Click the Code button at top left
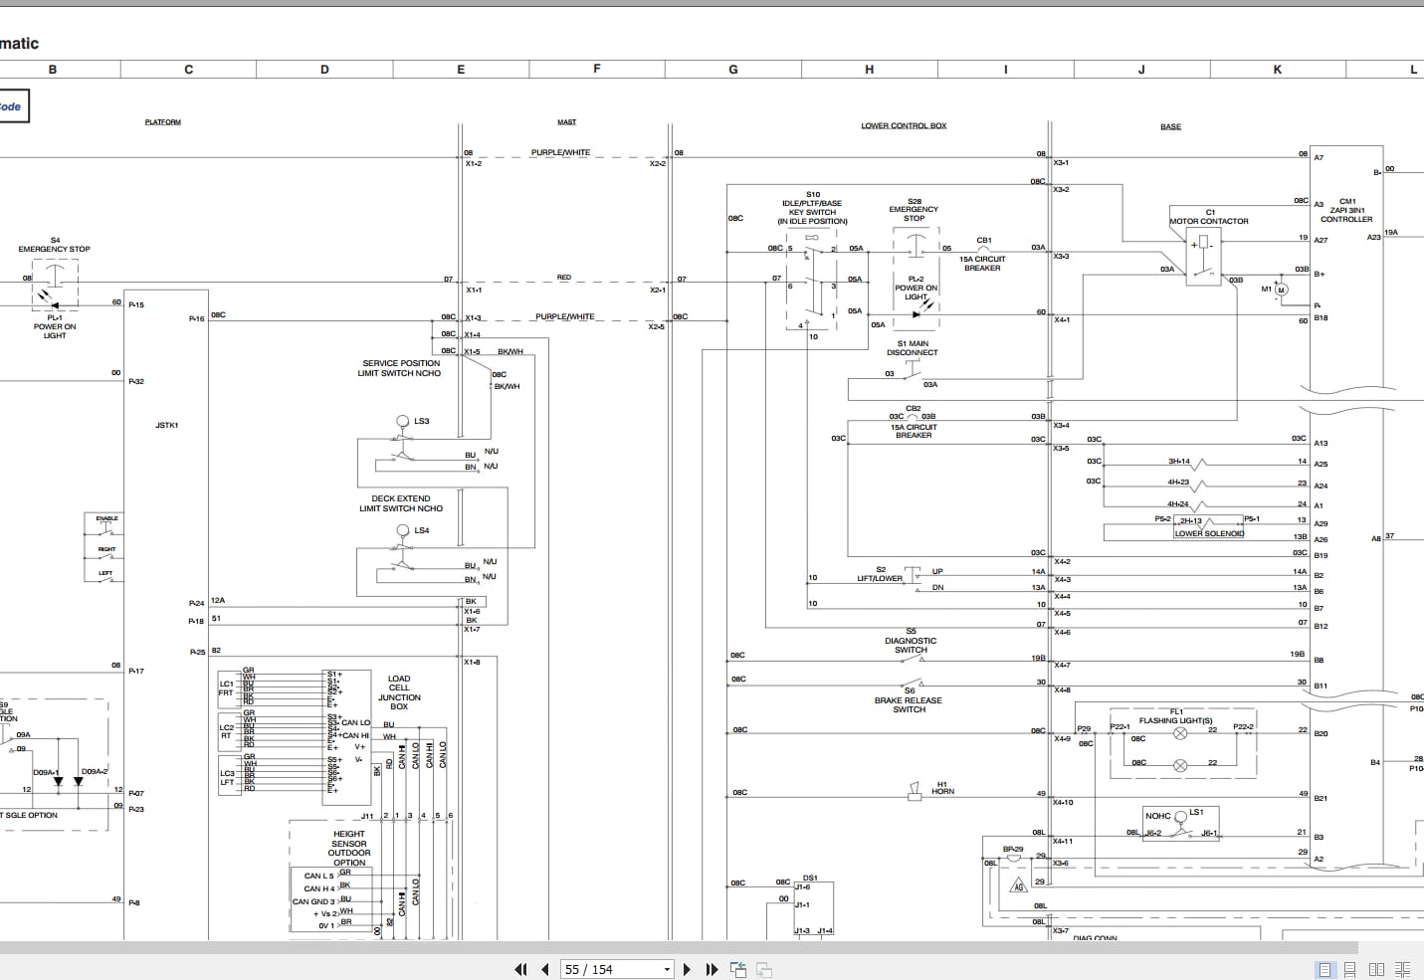This screenshot has width=1424, height=980. tap(12, 106)
